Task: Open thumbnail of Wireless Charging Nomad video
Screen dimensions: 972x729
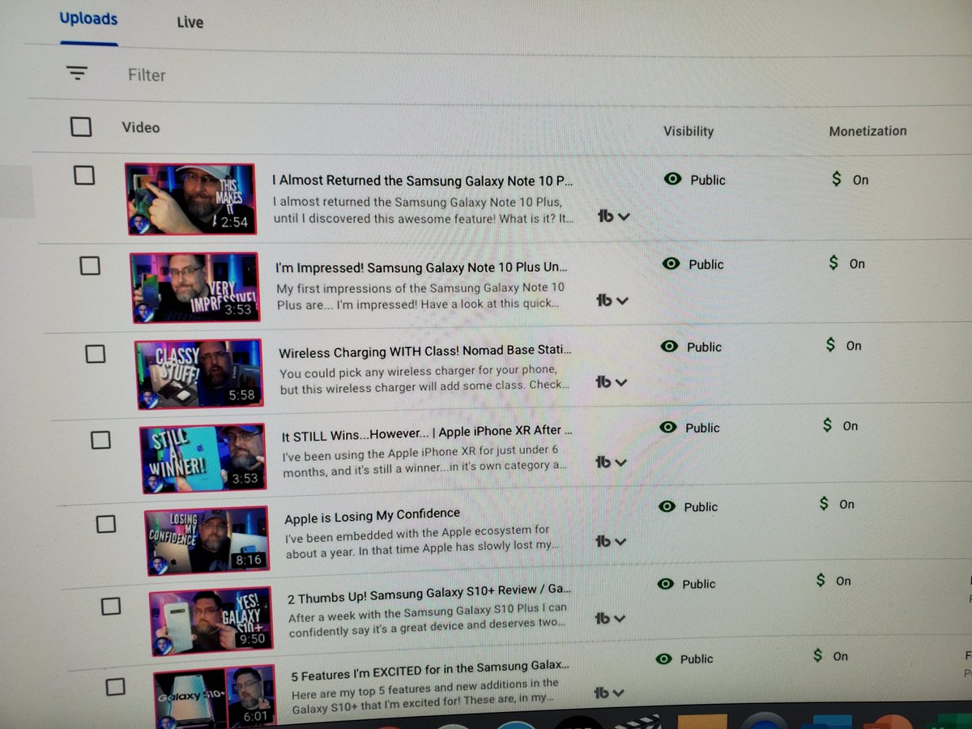Action: pyautogui.click(x=199, y=373)
